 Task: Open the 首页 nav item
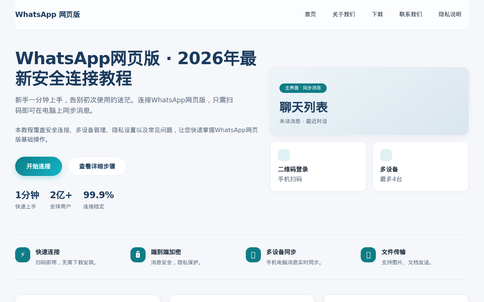point(310,14)
